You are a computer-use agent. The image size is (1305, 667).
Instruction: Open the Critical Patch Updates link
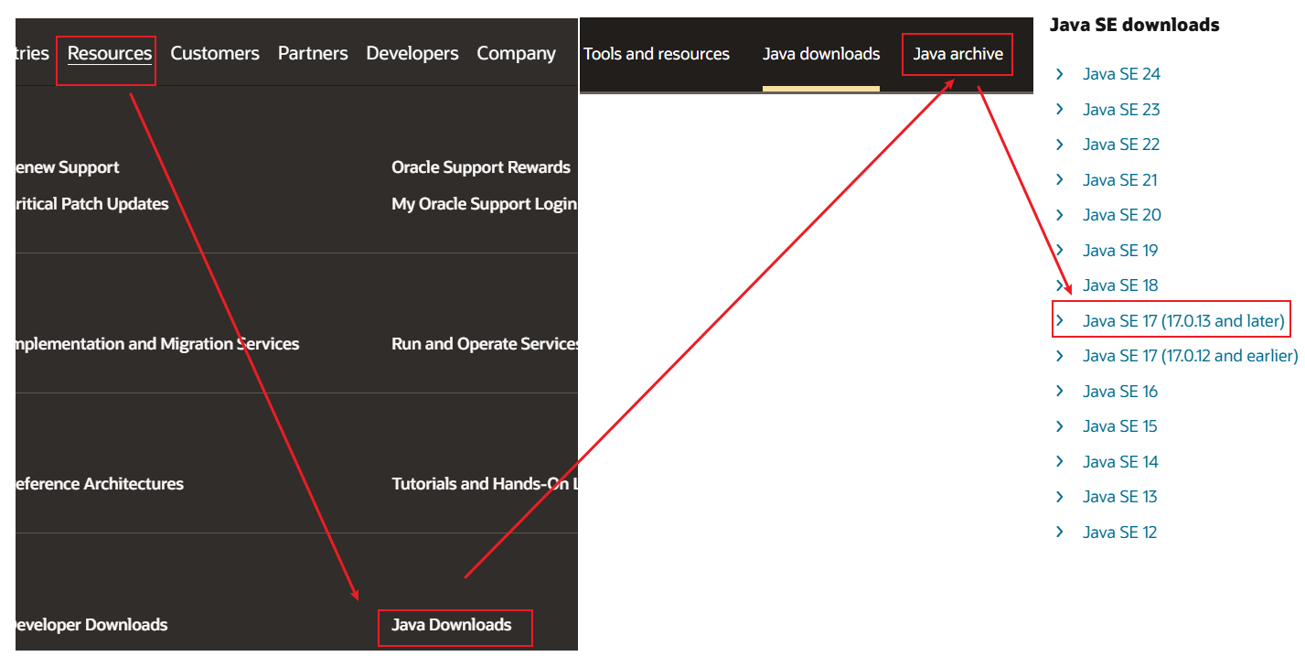pyautogui.click(x=91, y=204)
